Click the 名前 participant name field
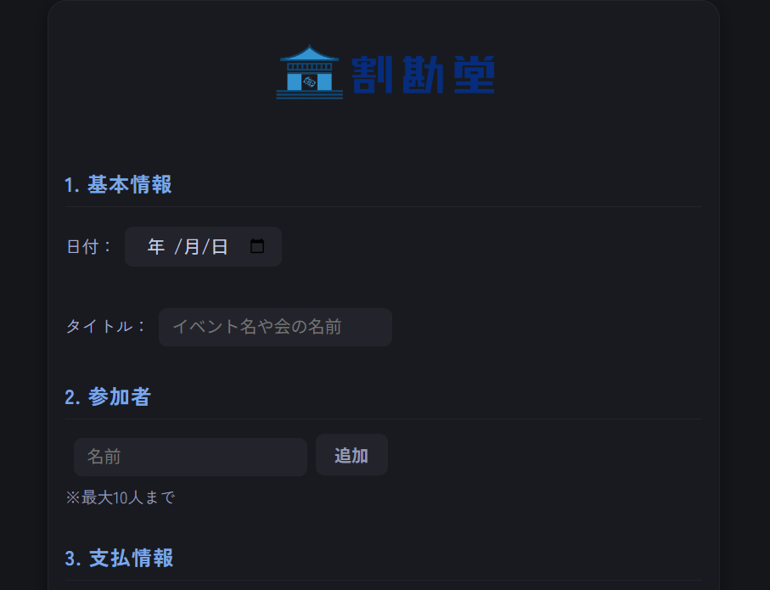Viewport: 770px width, 590px height. click(x=190, y=457)
